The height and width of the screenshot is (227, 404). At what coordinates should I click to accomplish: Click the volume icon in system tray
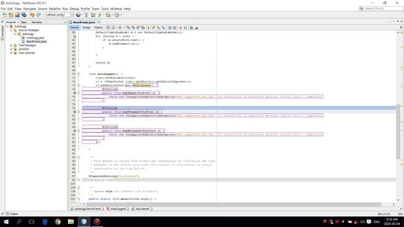[362, 221]
